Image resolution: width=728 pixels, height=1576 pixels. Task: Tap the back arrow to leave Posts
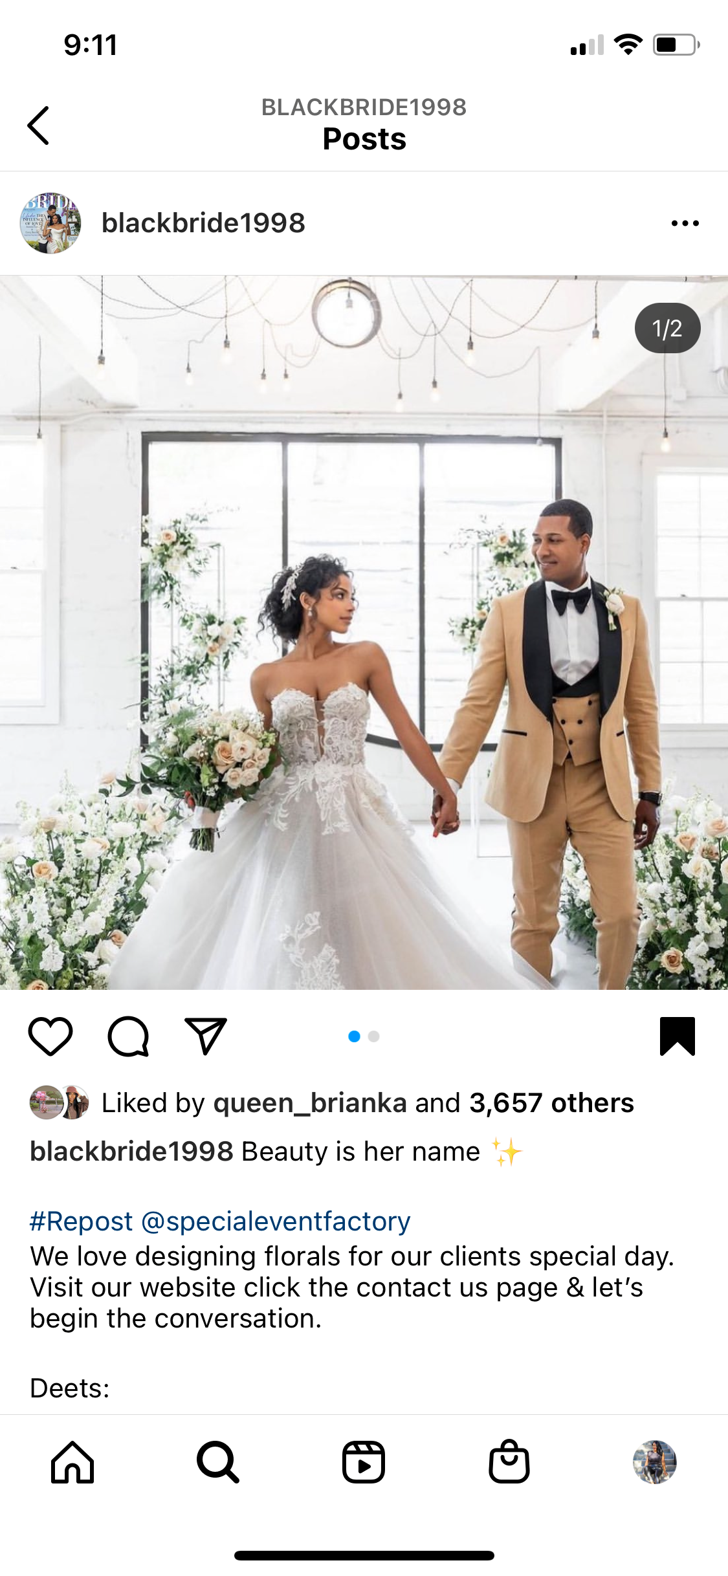tap(38, 126)
